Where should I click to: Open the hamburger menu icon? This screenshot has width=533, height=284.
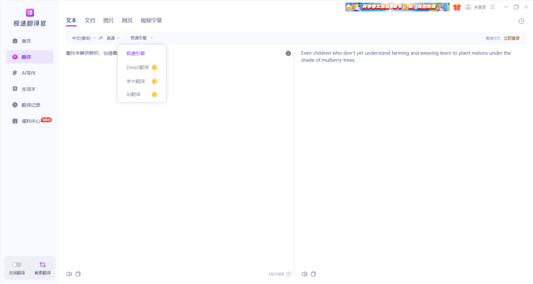493,7
